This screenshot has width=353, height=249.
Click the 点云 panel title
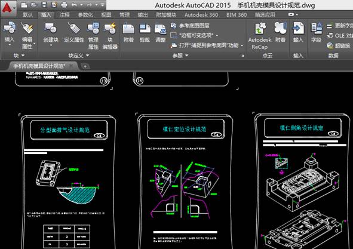(267, 56)
